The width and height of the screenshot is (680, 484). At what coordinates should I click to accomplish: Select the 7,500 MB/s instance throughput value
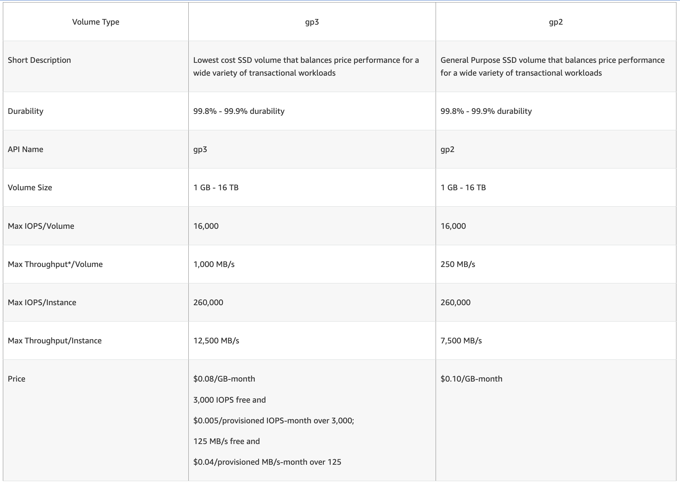tap(461, 341)
